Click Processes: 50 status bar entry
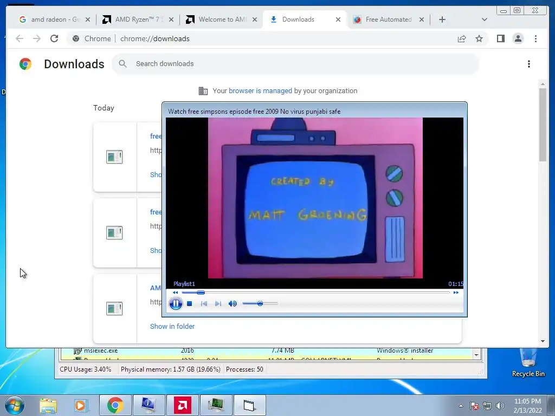This screenshot has height=416, width=555. tap(244, 369)
